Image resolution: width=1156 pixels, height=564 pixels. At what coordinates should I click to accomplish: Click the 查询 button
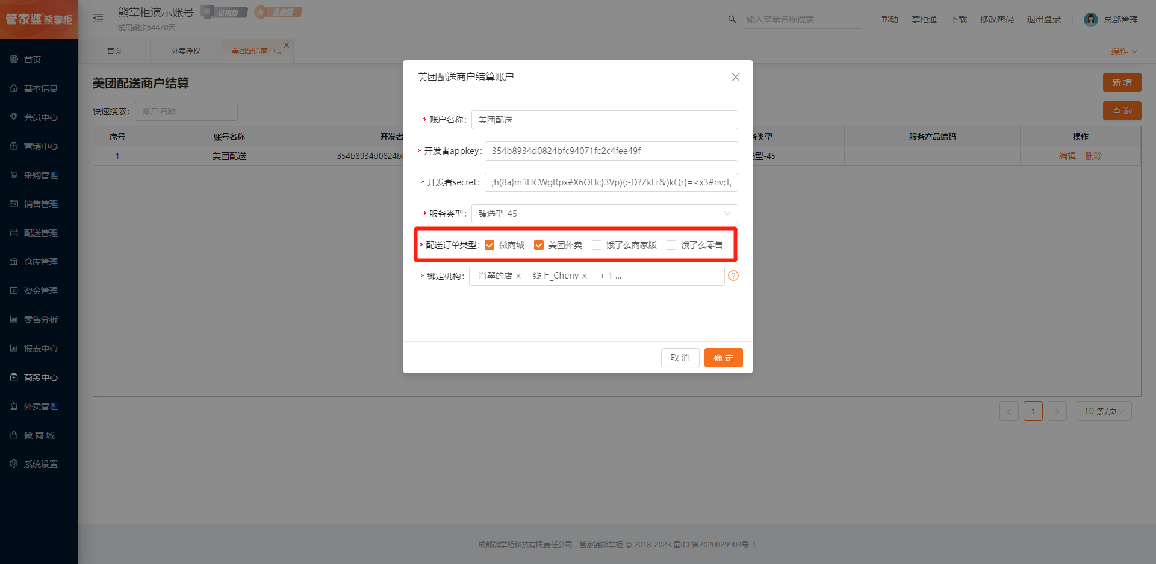pos(1122,111)
